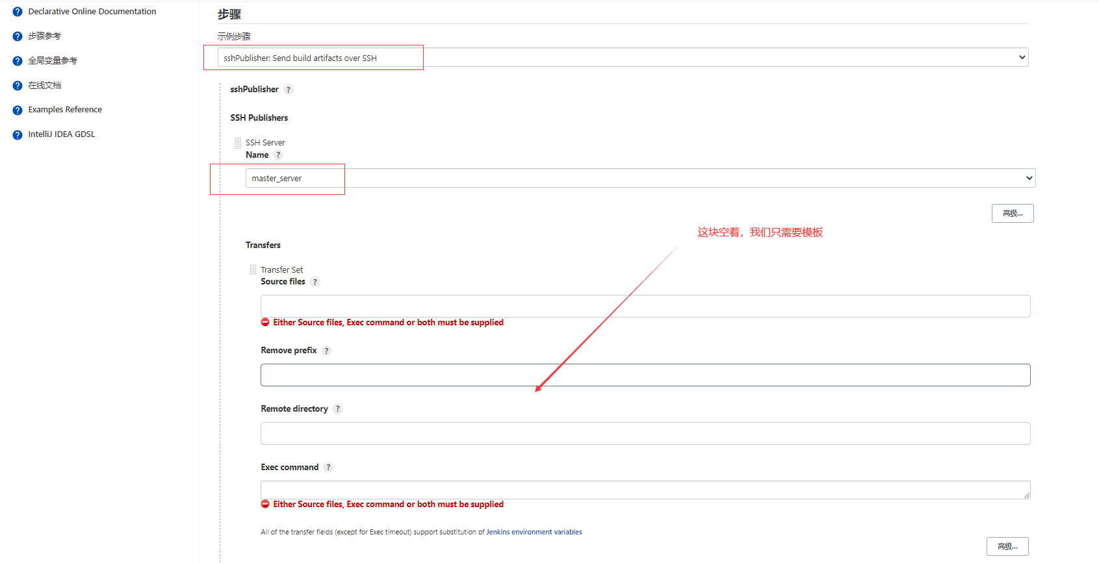Viewport: 1099px width, 563px height.
Task: Focus the Remote directory input field
Action: [x=645, y=433]
